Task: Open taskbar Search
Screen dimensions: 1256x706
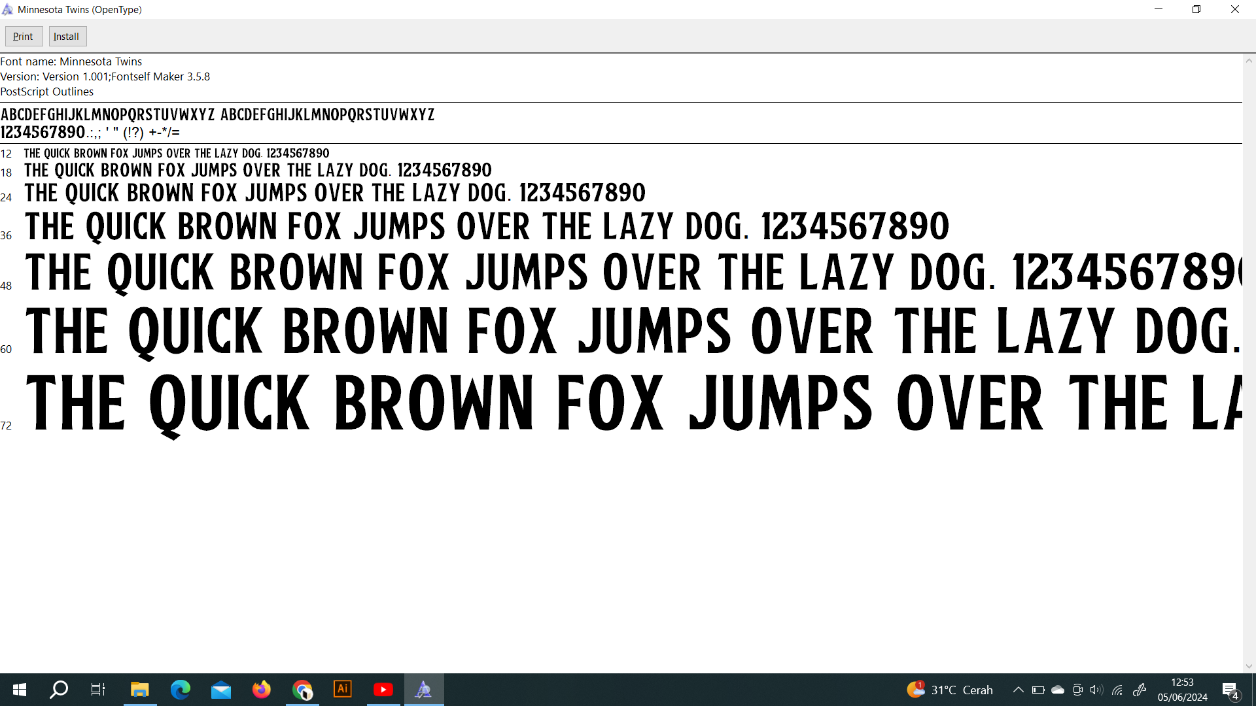Action: tap(60, 690)
